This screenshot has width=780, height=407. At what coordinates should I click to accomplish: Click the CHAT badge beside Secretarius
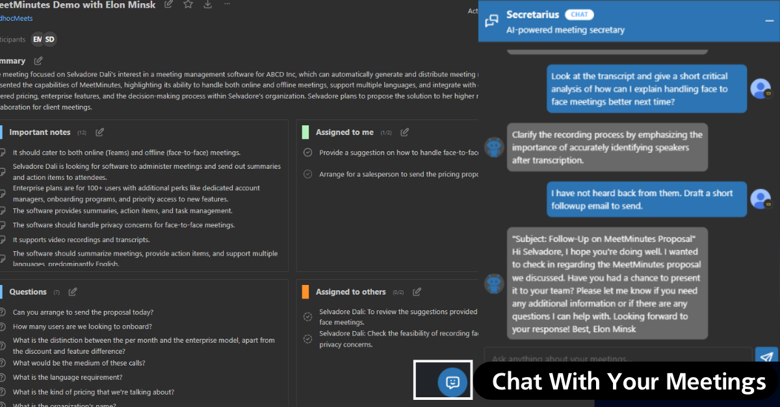click(x=579, y=14)
